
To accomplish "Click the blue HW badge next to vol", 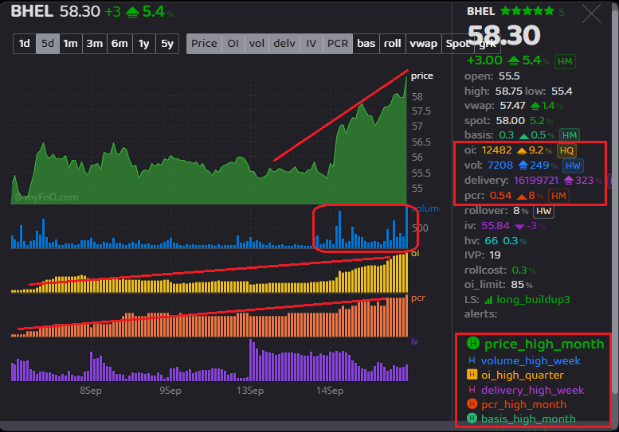I will coord(573,165).
